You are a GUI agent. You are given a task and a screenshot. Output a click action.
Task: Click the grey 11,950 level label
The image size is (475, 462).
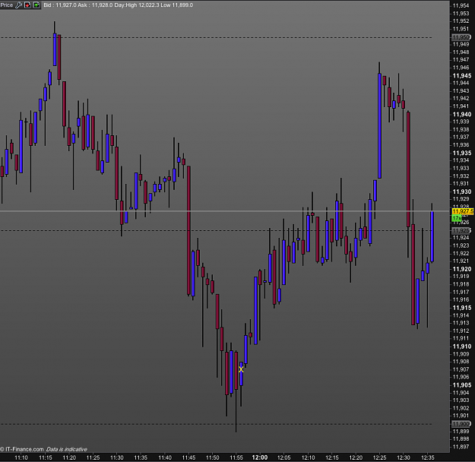point(461,37)
